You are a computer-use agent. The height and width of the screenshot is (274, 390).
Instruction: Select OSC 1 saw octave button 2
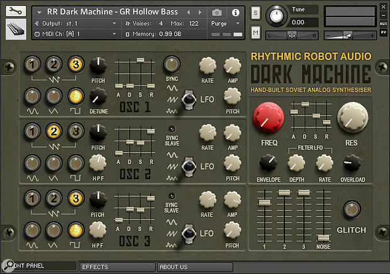click(53, 64)
